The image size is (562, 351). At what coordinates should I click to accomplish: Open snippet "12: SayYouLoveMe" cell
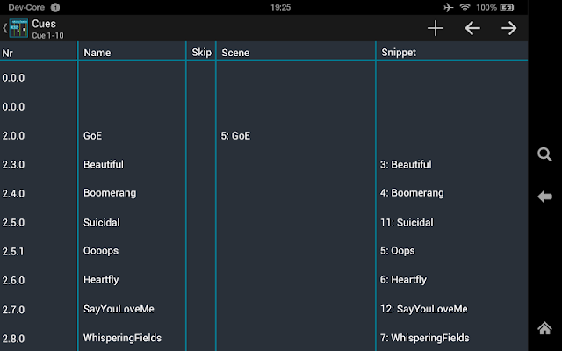click(424, 309)
